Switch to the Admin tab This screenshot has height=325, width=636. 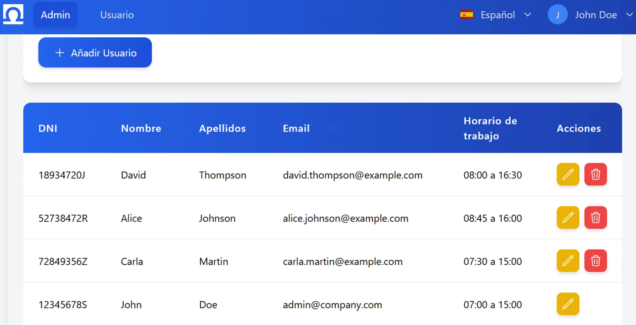[55, 15]
